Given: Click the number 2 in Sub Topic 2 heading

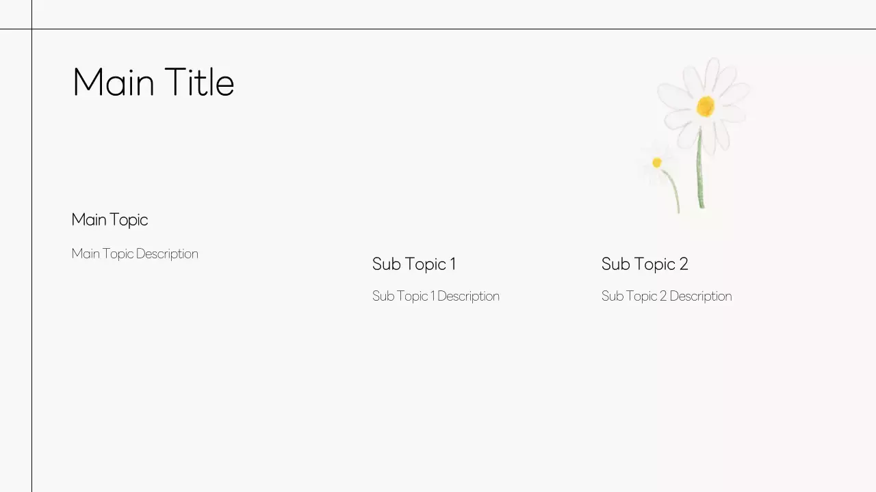Looking at the screenshot, I should (683, 264).
